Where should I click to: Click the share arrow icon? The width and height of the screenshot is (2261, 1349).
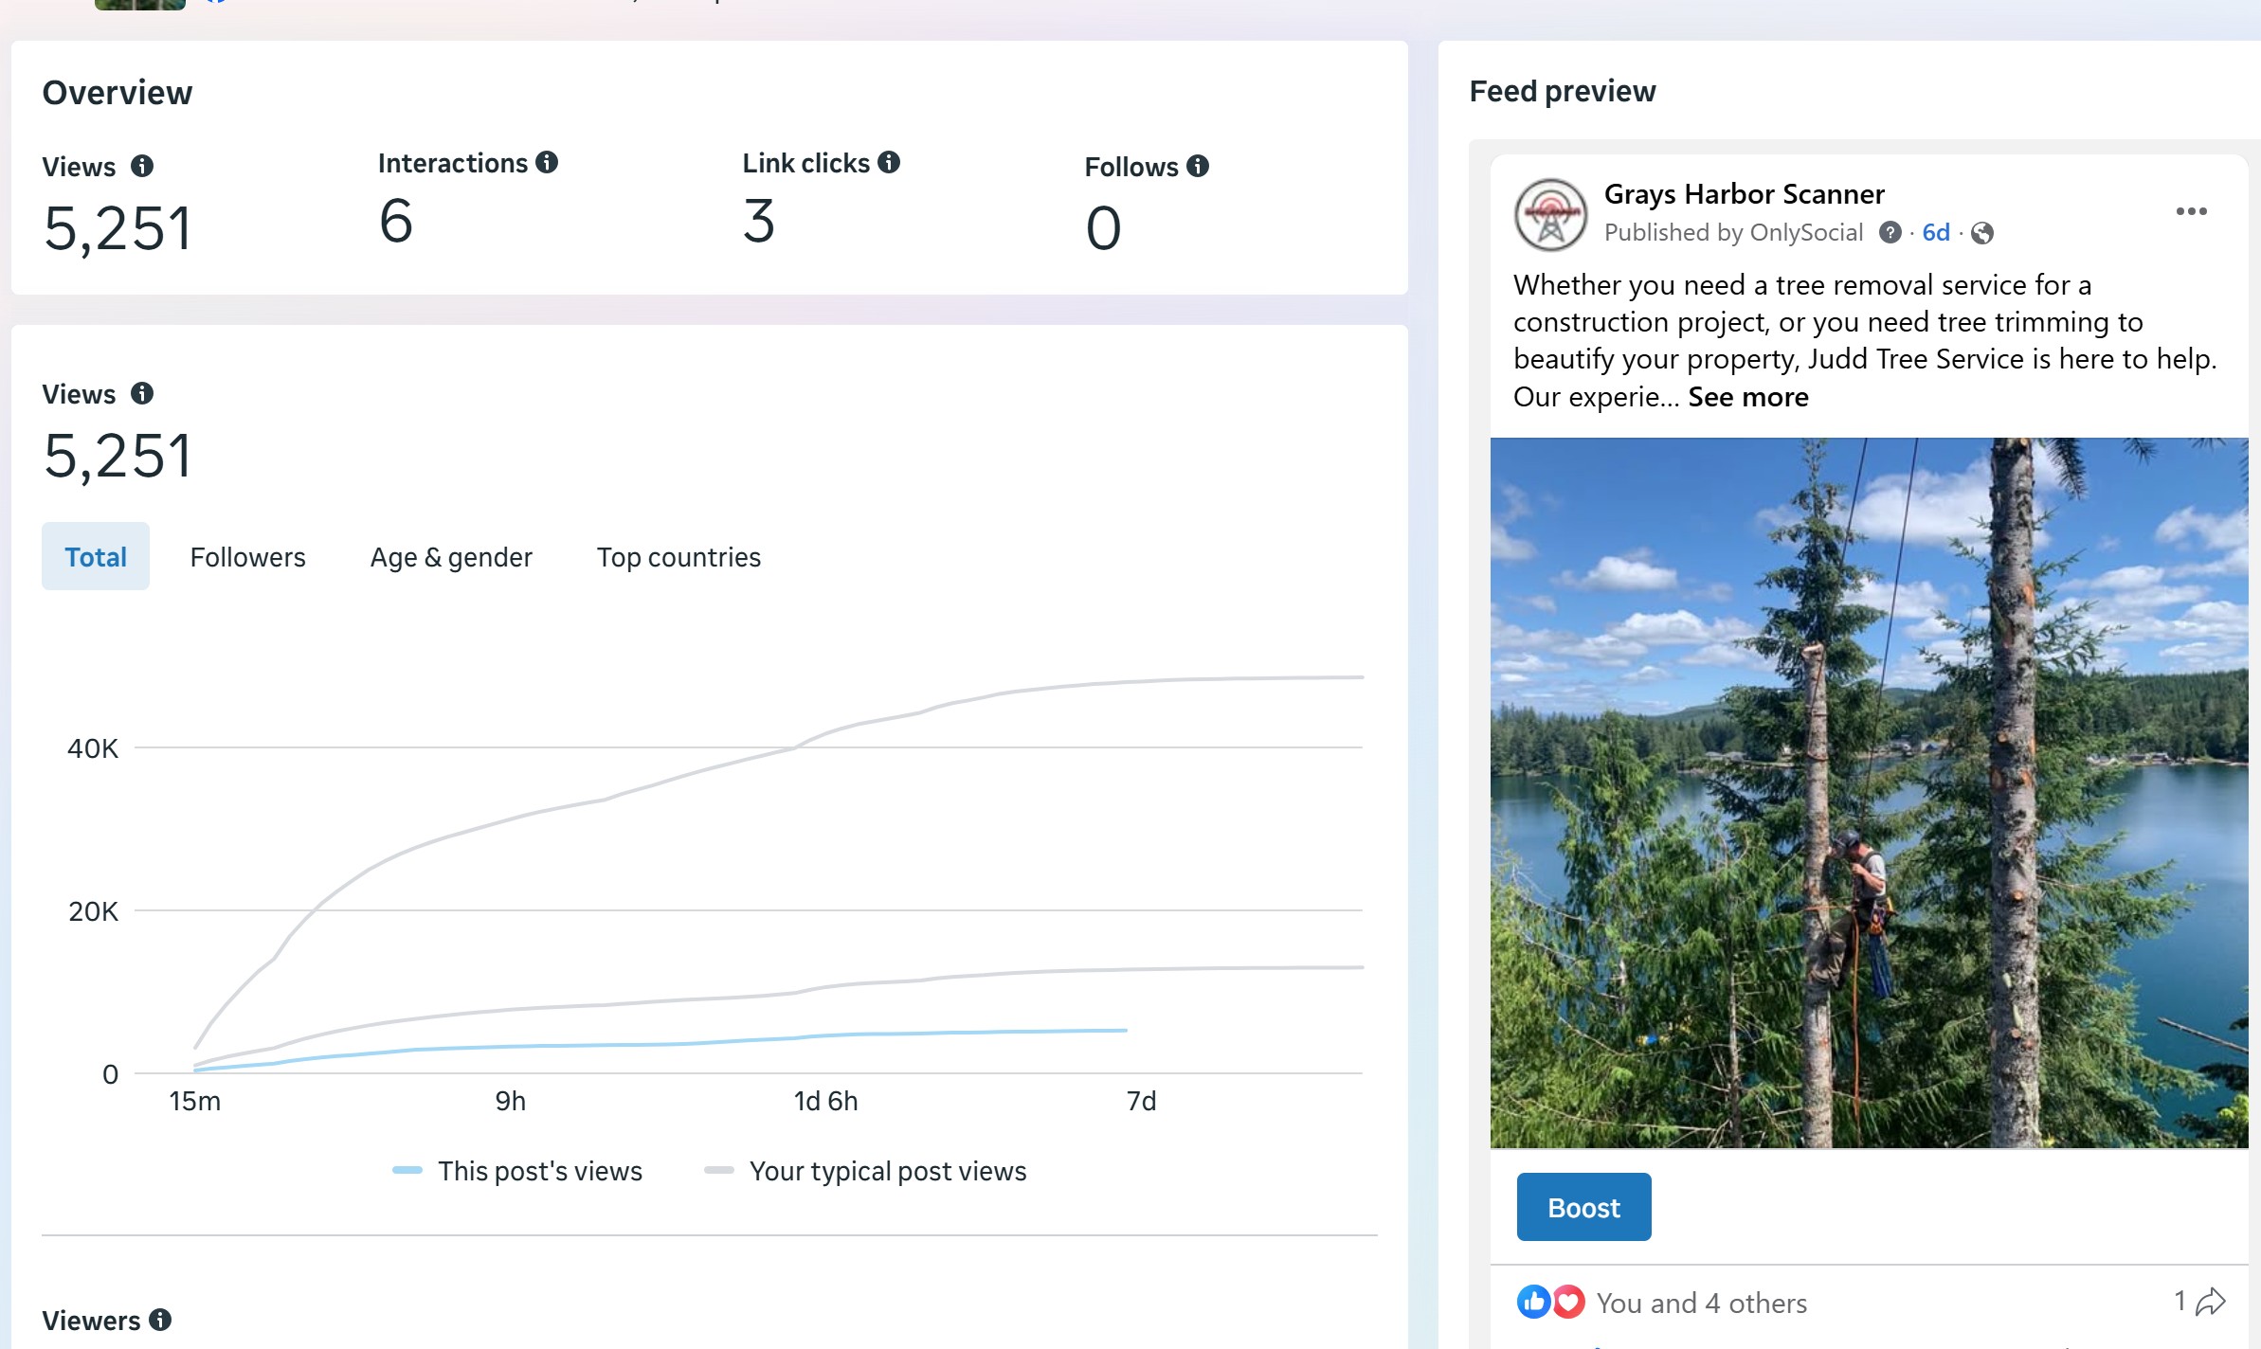(2211, 1302)
